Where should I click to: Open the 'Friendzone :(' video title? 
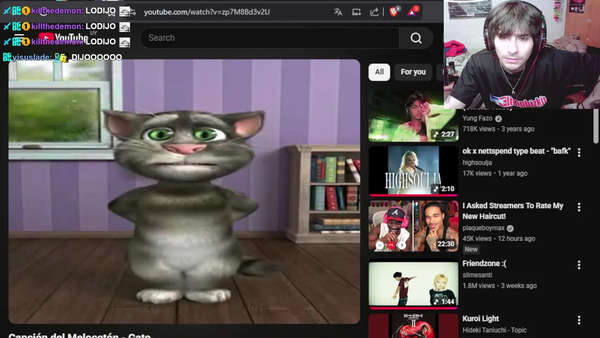tap(484, 263)
